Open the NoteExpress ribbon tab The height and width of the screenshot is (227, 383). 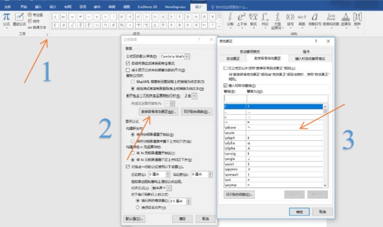[175, 7]
